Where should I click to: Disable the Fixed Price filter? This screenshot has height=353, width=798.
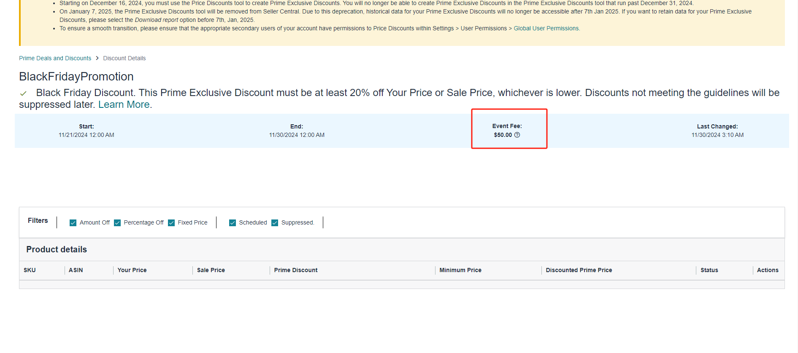(171, 223)
